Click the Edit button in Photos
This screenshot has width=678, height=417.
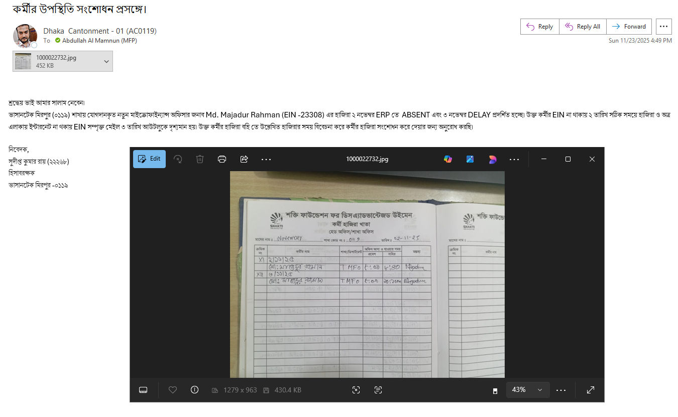coord(149,159)
